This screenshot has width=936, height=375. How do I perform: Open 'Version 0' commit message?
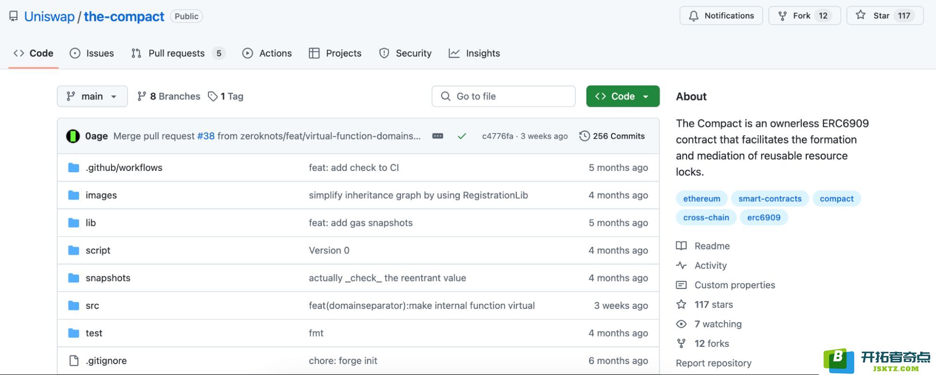(x=329, y=250)
